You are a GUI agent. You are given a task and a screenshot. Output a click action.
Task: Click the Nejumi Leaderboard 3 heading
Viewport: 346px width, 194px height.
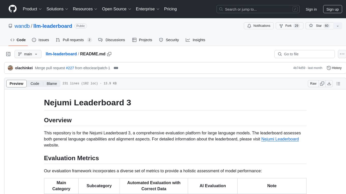[88, 102]
